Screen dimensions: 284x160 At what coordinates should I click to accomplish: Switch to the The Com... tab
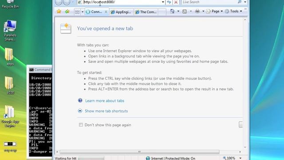coord(146,12)
